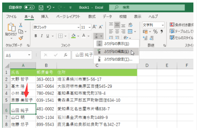Image resolution: width=197 pixels, height=130 pixels.
Task: Apply the font color A
Action: (84, 36)
